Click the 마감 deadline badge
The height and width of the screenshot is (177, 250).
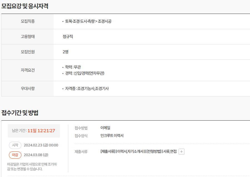click(x=15, y=155)
